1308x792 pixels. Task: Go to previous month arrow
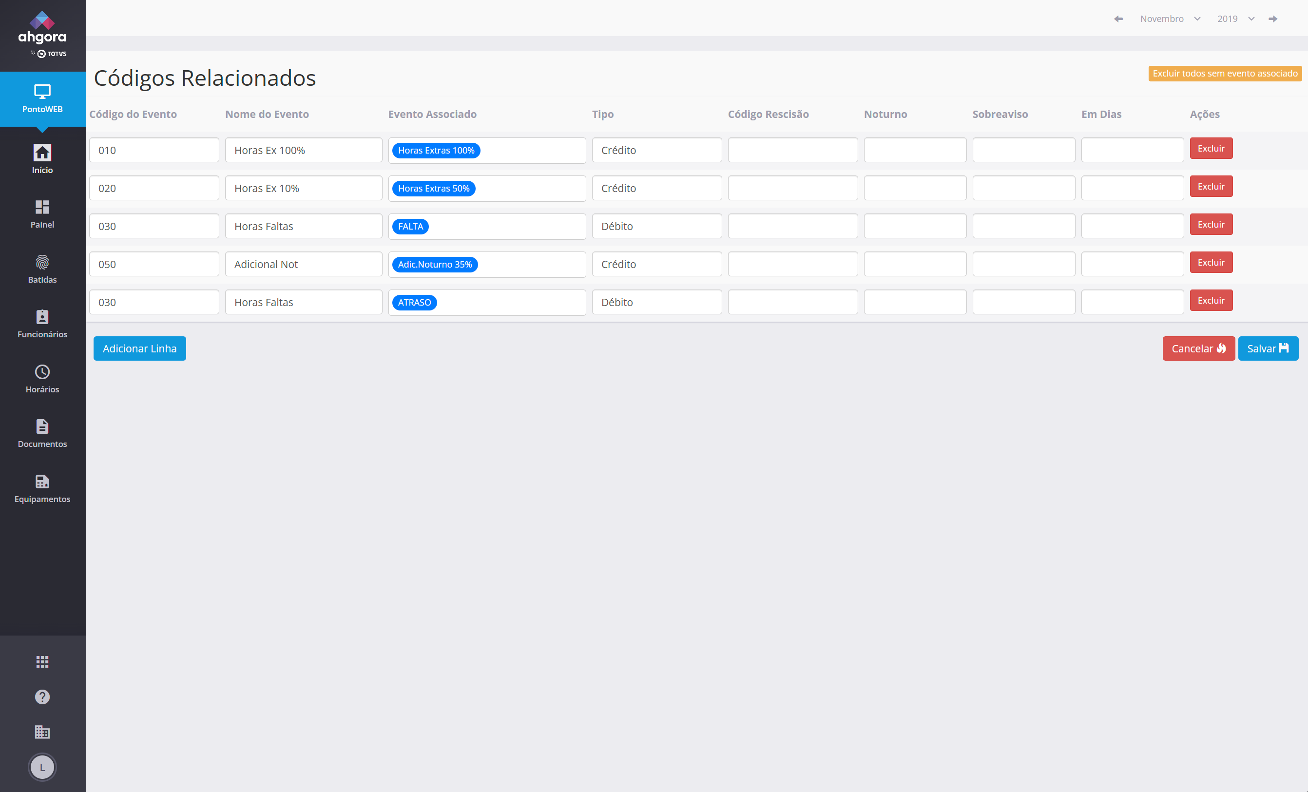[x=1118, y=19]
